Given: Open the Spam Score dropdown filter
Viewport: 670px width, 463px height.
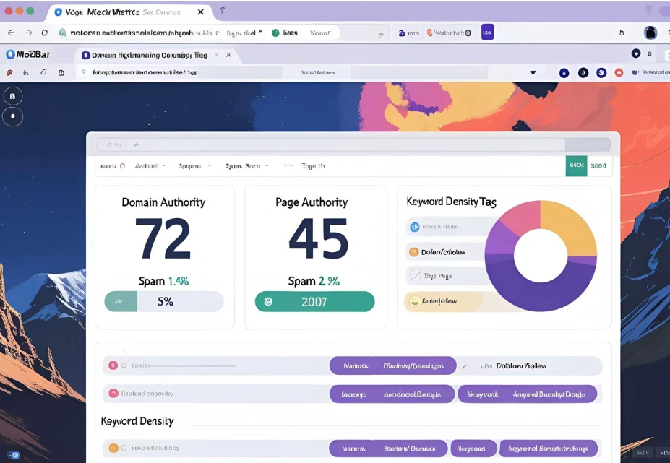Looking at the screenshot, I should click(247, 165).
